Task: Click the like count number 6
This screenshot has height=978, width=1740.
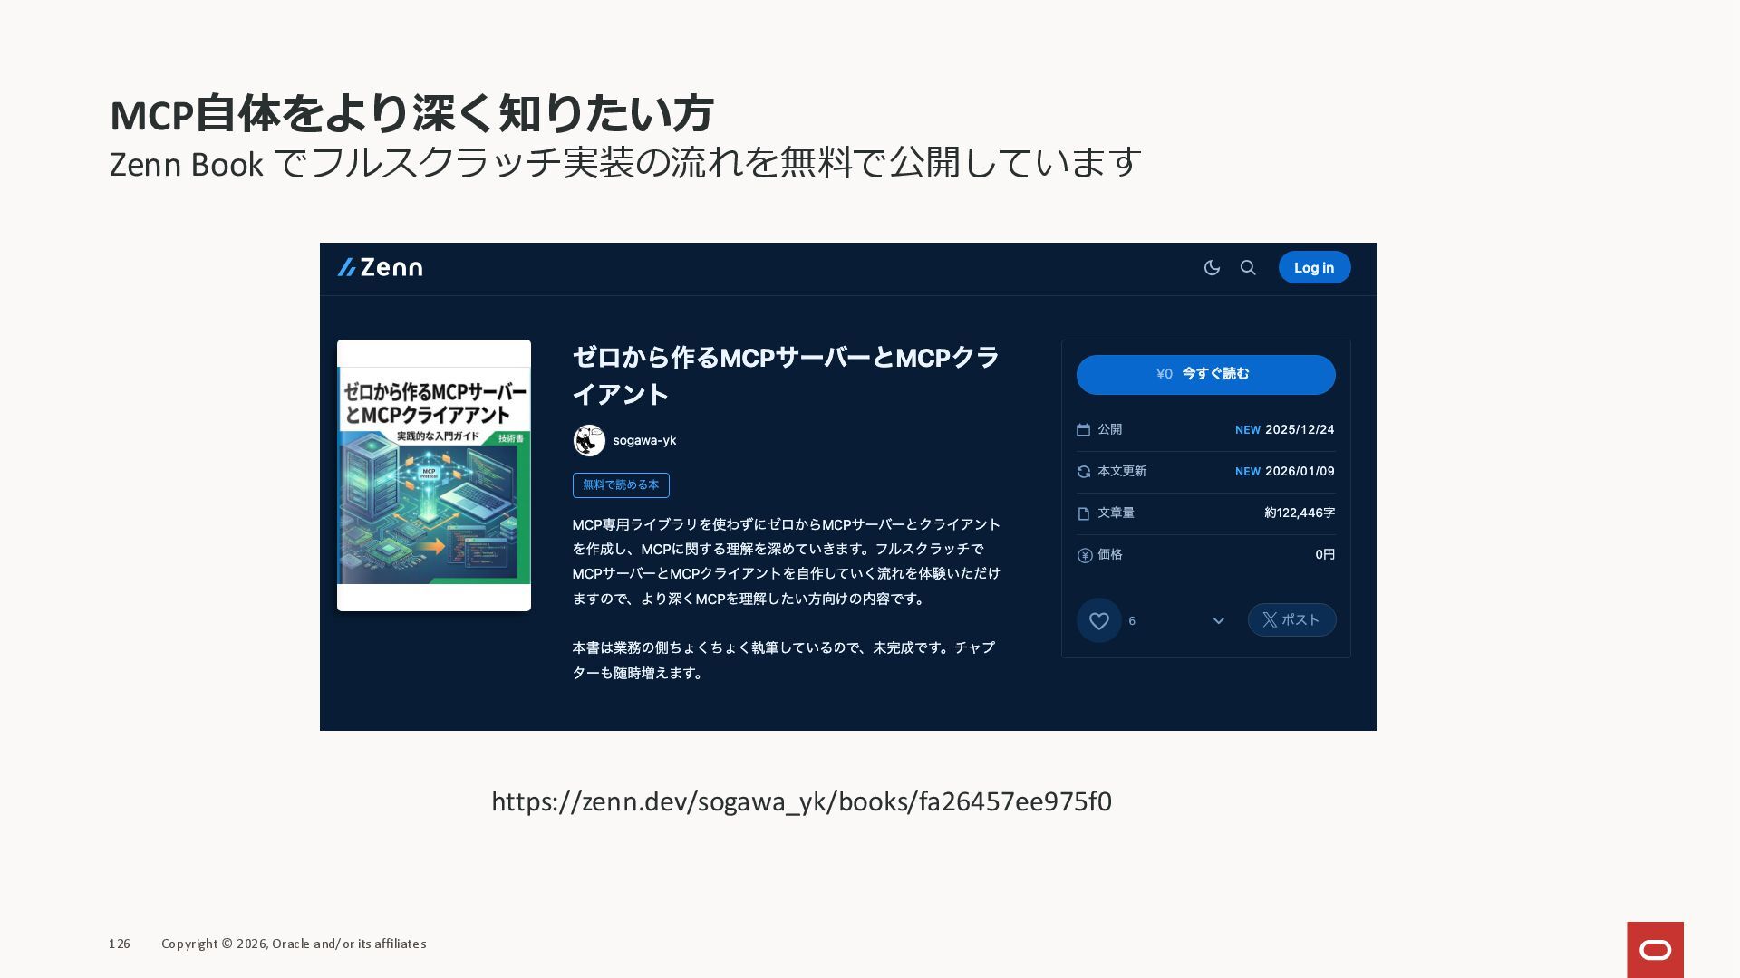Action: click(x=1132, y=621)
